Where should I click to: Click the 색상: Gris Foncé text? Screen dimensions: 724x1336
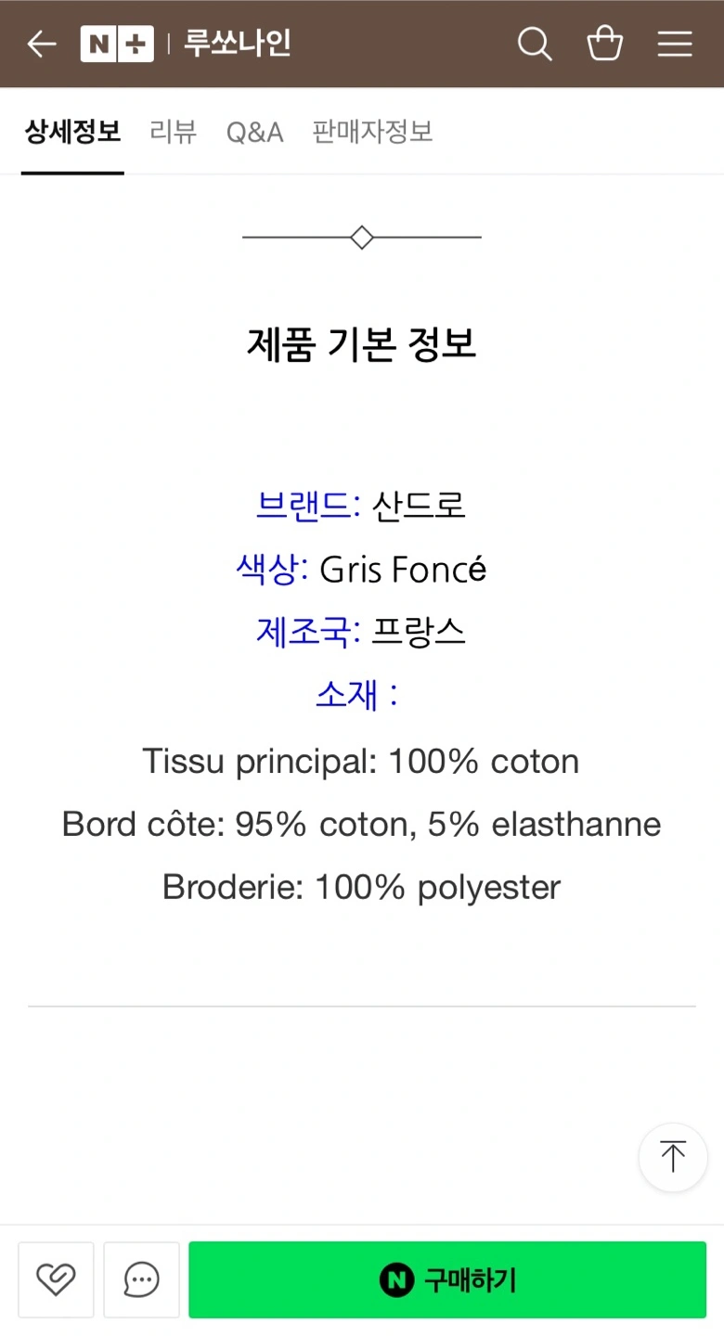click(361, 569)
